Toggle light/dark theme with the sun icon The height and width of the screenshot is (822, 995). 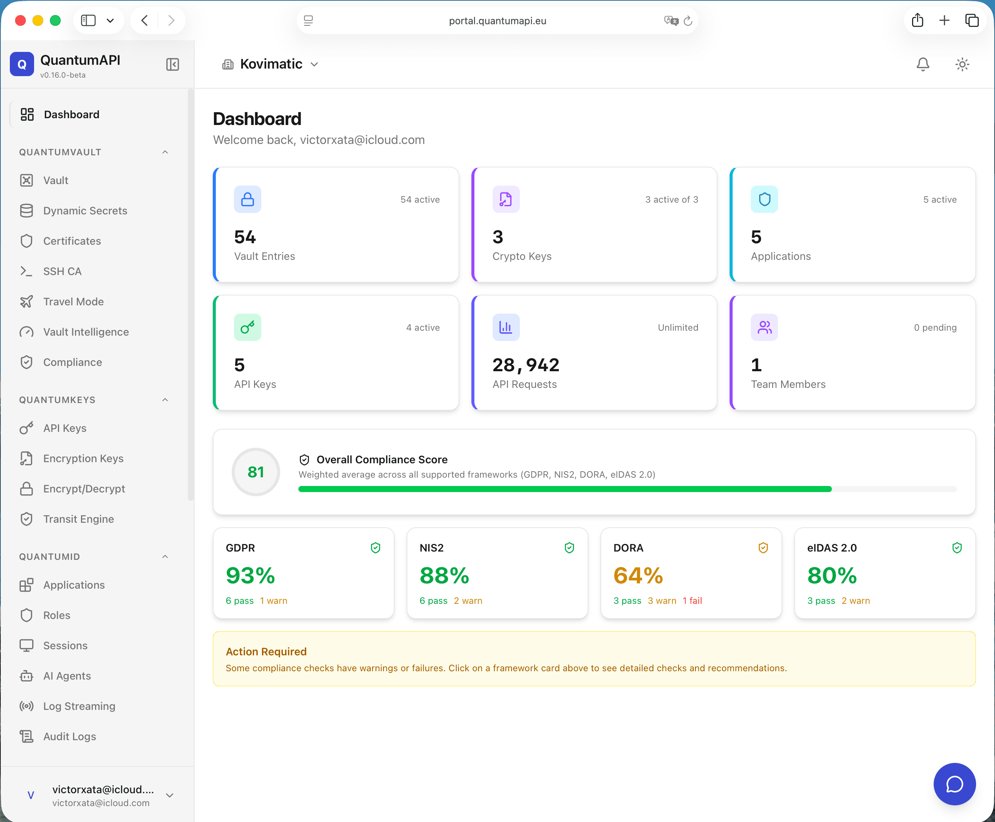click(961, 64)
